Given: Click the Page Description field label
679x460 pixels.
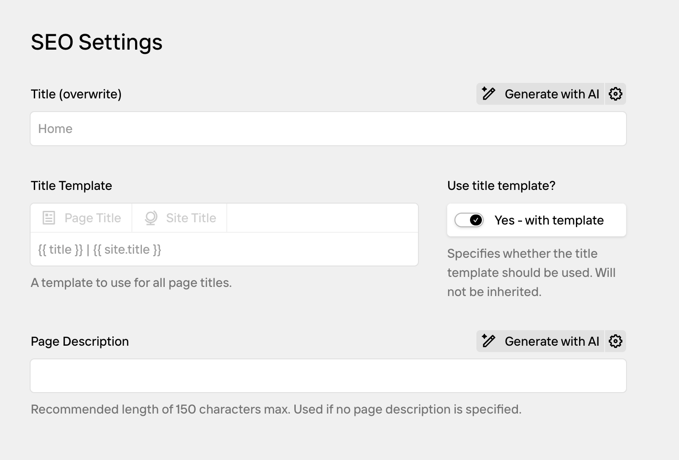Looking at the screenshot, I should (x=80, y=342).
